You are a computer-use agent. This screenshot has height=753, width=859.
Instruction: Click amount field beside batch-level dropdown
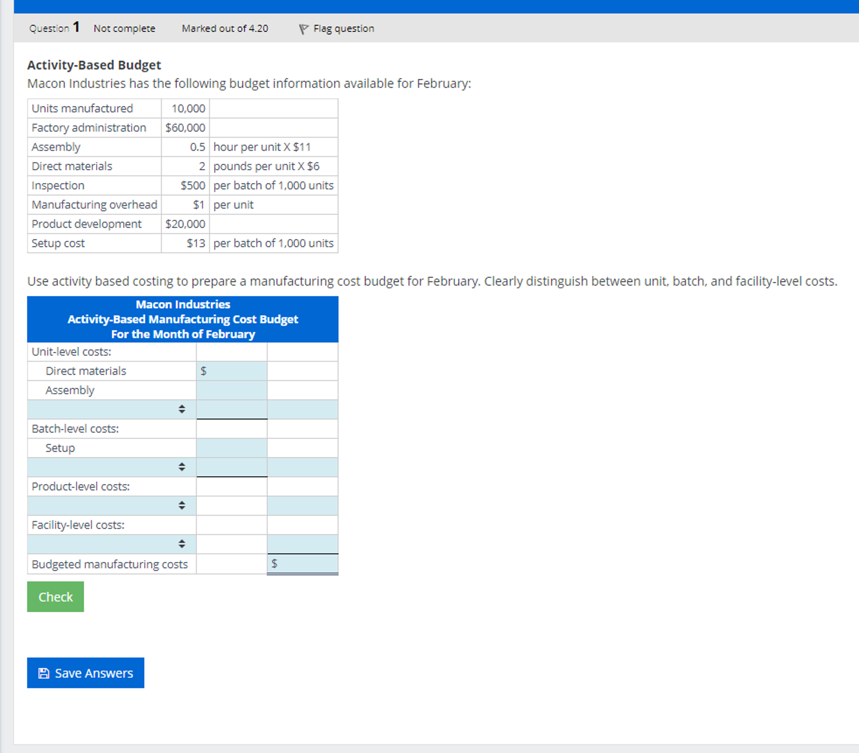pyautogui.click(x=232, y=467)
